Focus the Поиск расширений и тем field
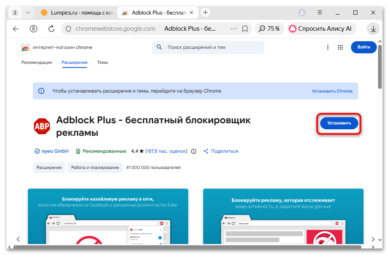389x255 pixels. [208, 47]
